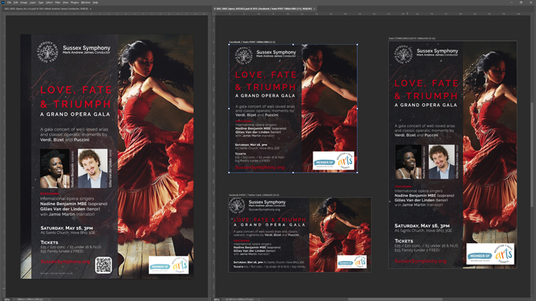Open the View menu
536x301 pixels.
pos(66,2)
